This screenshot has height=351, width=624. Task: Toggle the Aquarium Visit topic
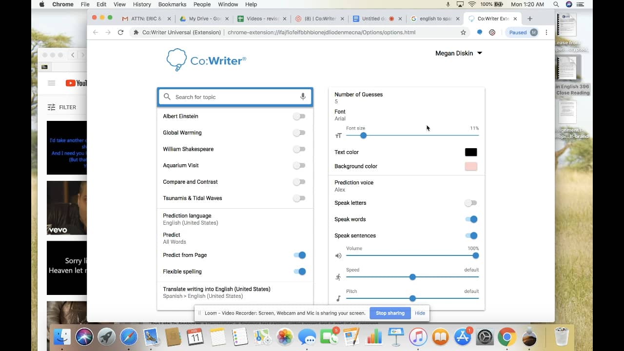tap(299, 165)
